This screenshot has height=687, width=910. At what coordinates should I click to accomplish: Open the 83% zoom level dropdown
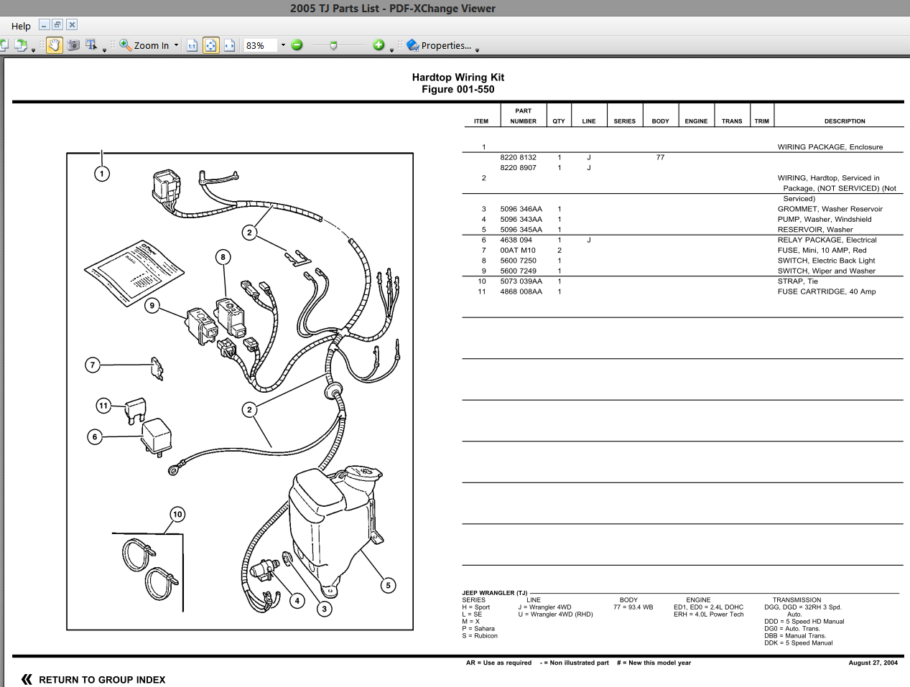pos(283,45)
